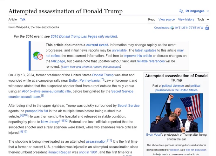Open the 'assassination' link
Image resolution: width=216 pixels, height=156 pixels.
pos(96,141)
